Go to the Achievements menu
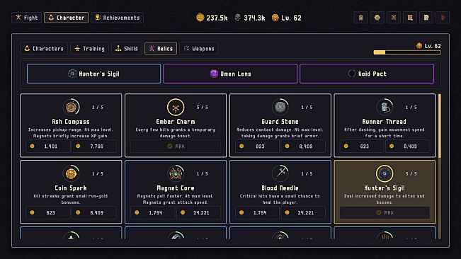The height and width of the screenshot is (259, 461). tap(118, 18)
